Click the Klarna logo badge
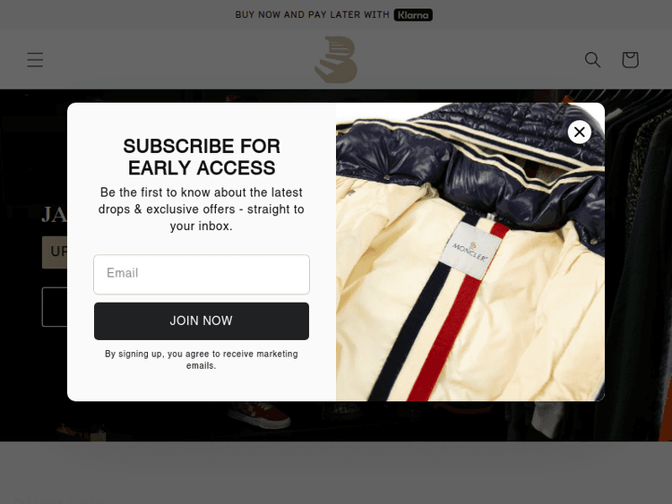The width and height of the screenshot is (672, 504). pos(413,15)
